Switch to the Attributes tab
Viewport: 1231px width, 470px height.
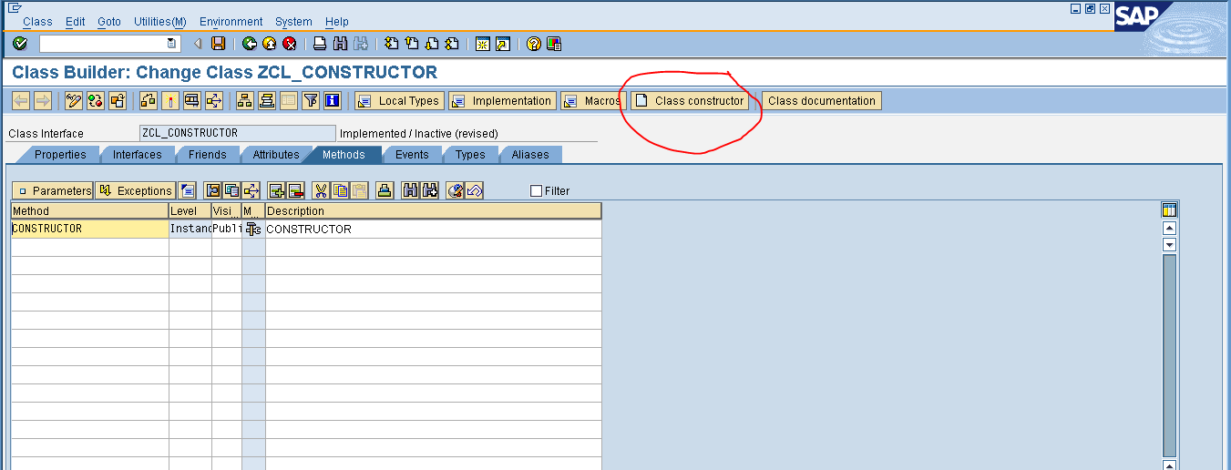click(276, 155)
